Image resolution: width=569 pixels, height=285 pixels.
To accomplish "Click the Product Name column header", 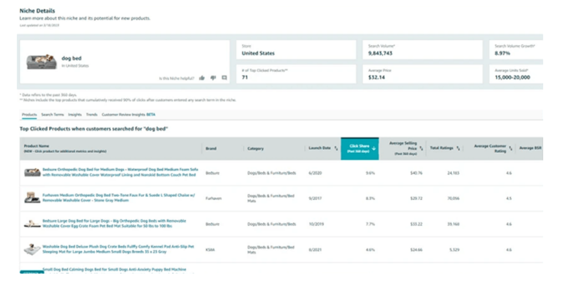I will pyautogui.click(x=36, y=146).
